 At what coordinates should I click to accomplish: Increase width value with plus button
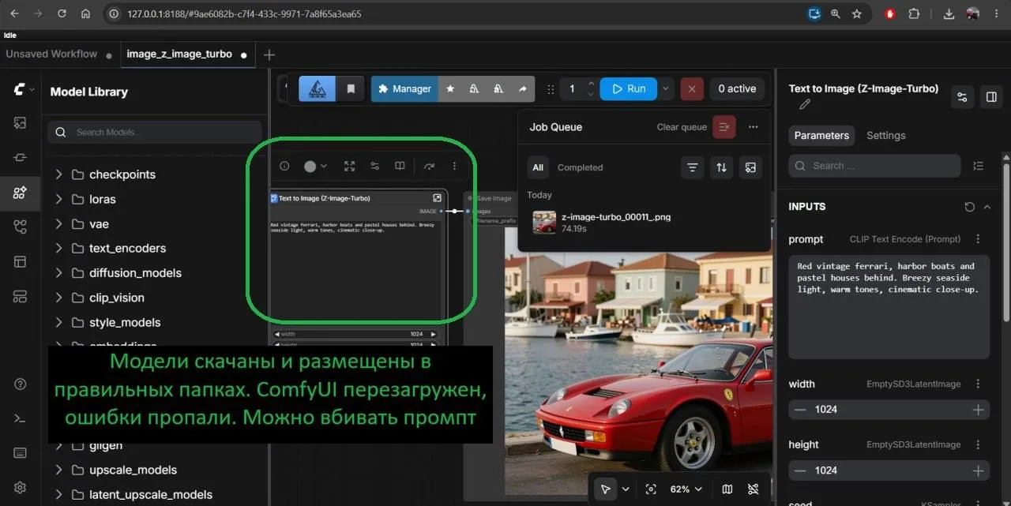(x=978, y=409)
